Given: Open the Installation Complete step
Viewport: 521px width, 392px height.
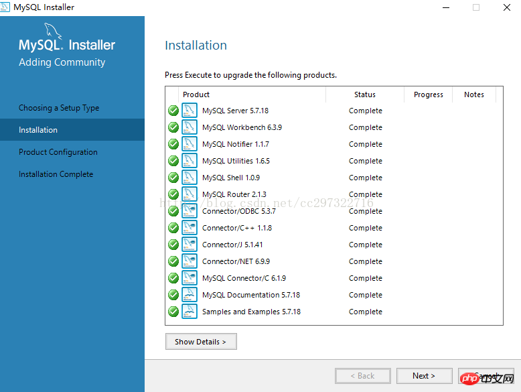Looking at the screenshot, I should (56, 174).
